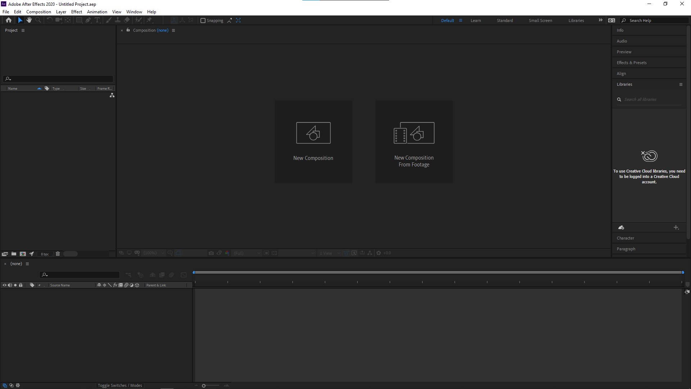Click Toggle Switches / Modes

120,385
